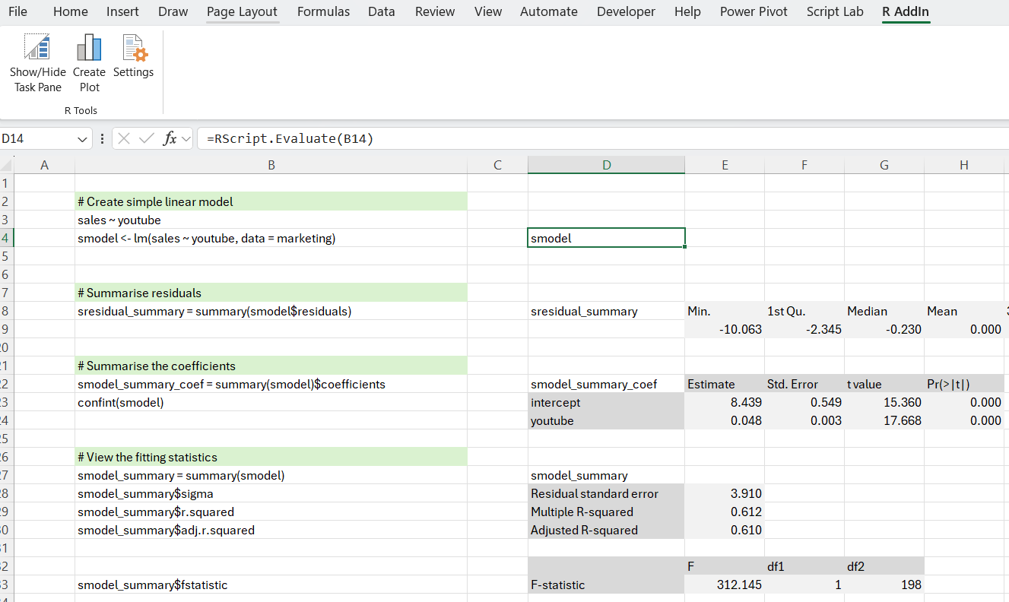Select column C header

point(497,165)
